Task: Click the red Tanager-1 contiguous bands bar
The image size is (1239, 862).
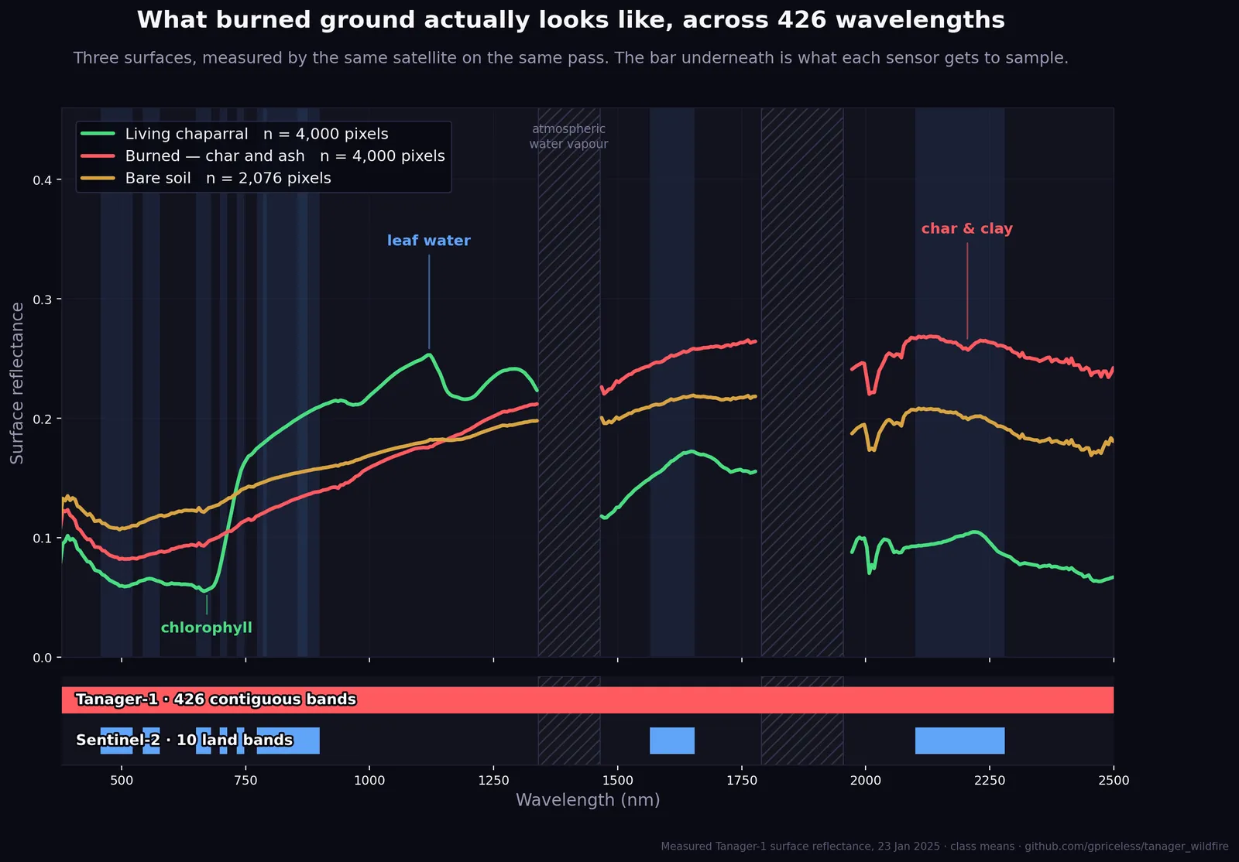Action: [588, 700]
